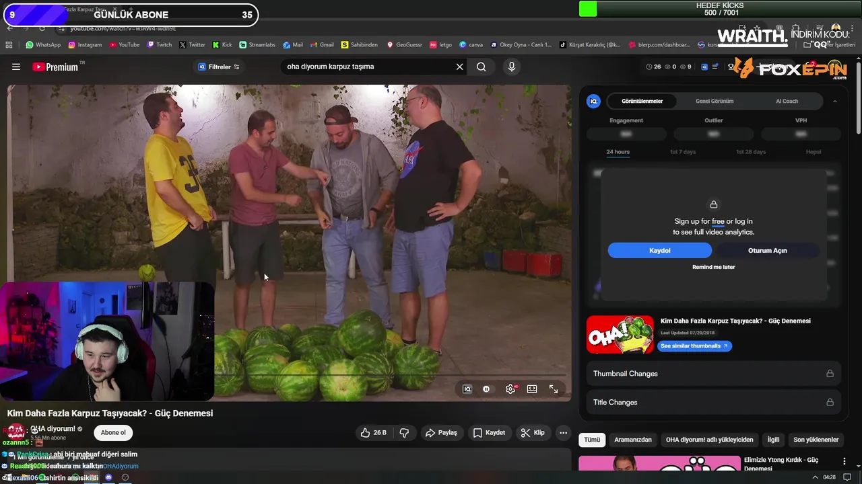
Task: Open the OHA diyorum channel name
Action: [x=53, y=429]
